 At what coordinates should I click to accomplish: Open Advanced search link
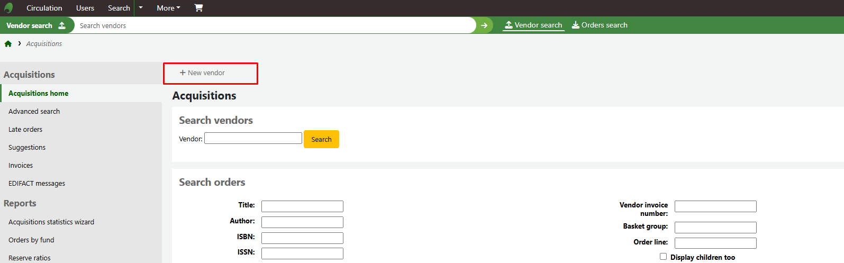34,111
